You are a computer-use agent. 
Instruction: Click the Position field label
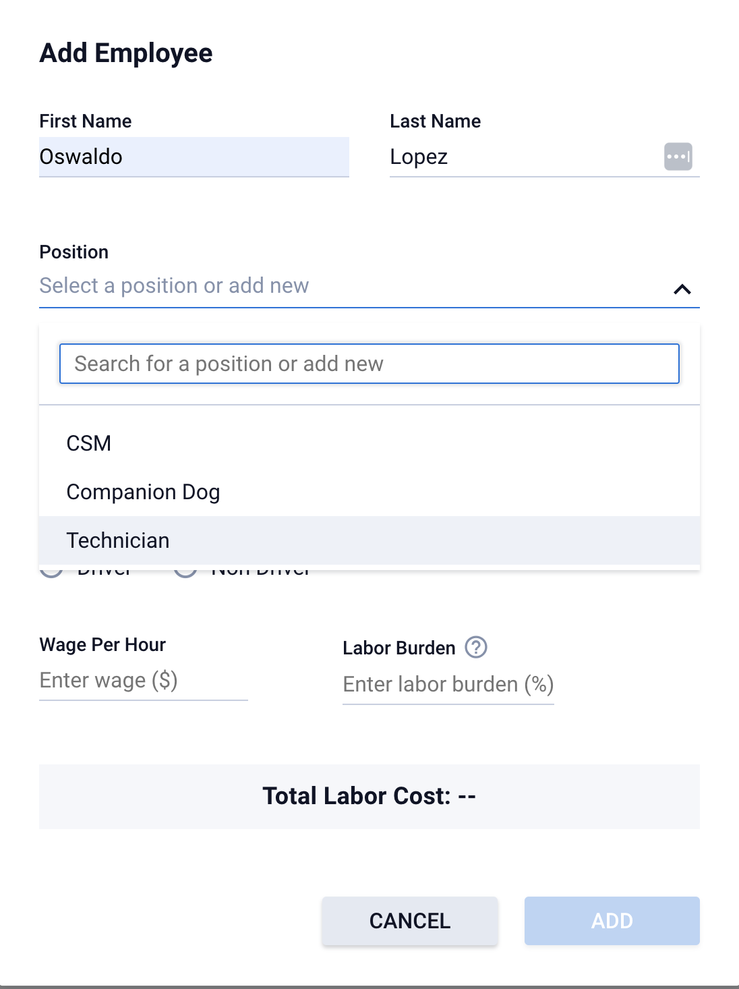tap(74, 252)
